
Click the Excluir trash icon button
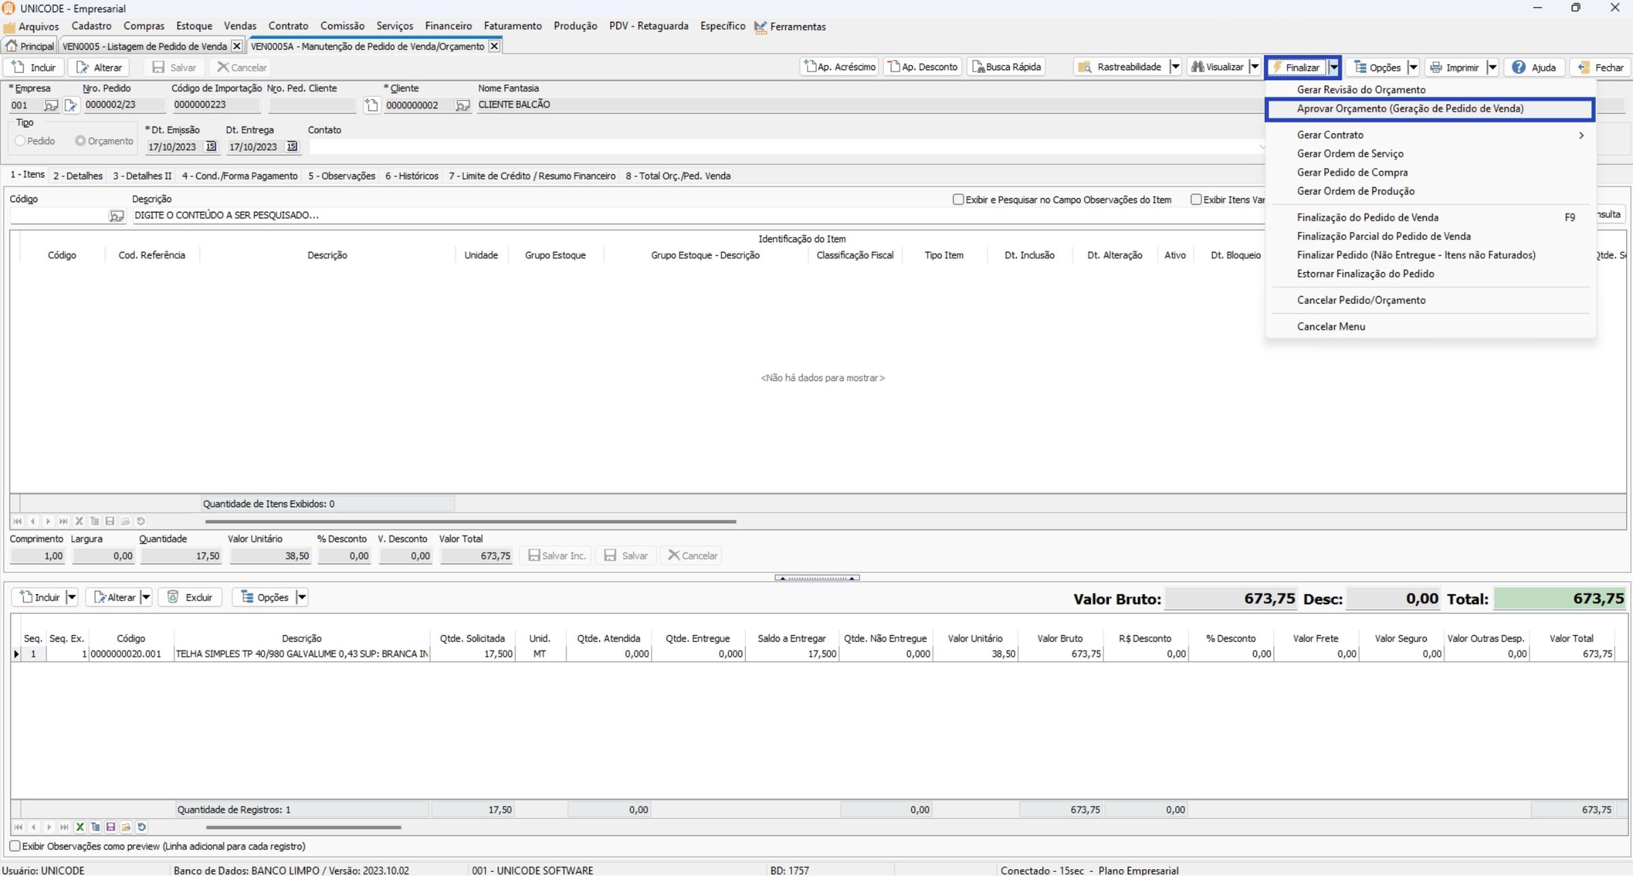click(173, 597)
